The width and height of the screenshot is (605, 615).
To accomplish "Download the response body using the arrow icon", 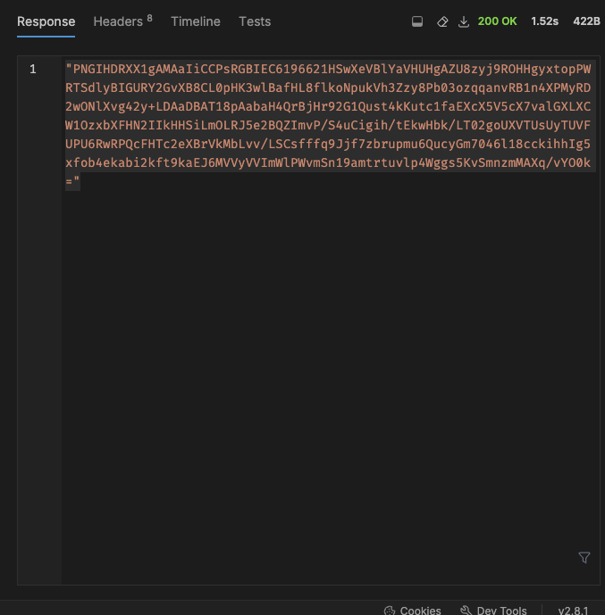I will coord(464,21).
